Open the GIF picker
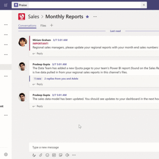159x159 pixels. coord(54,155)
